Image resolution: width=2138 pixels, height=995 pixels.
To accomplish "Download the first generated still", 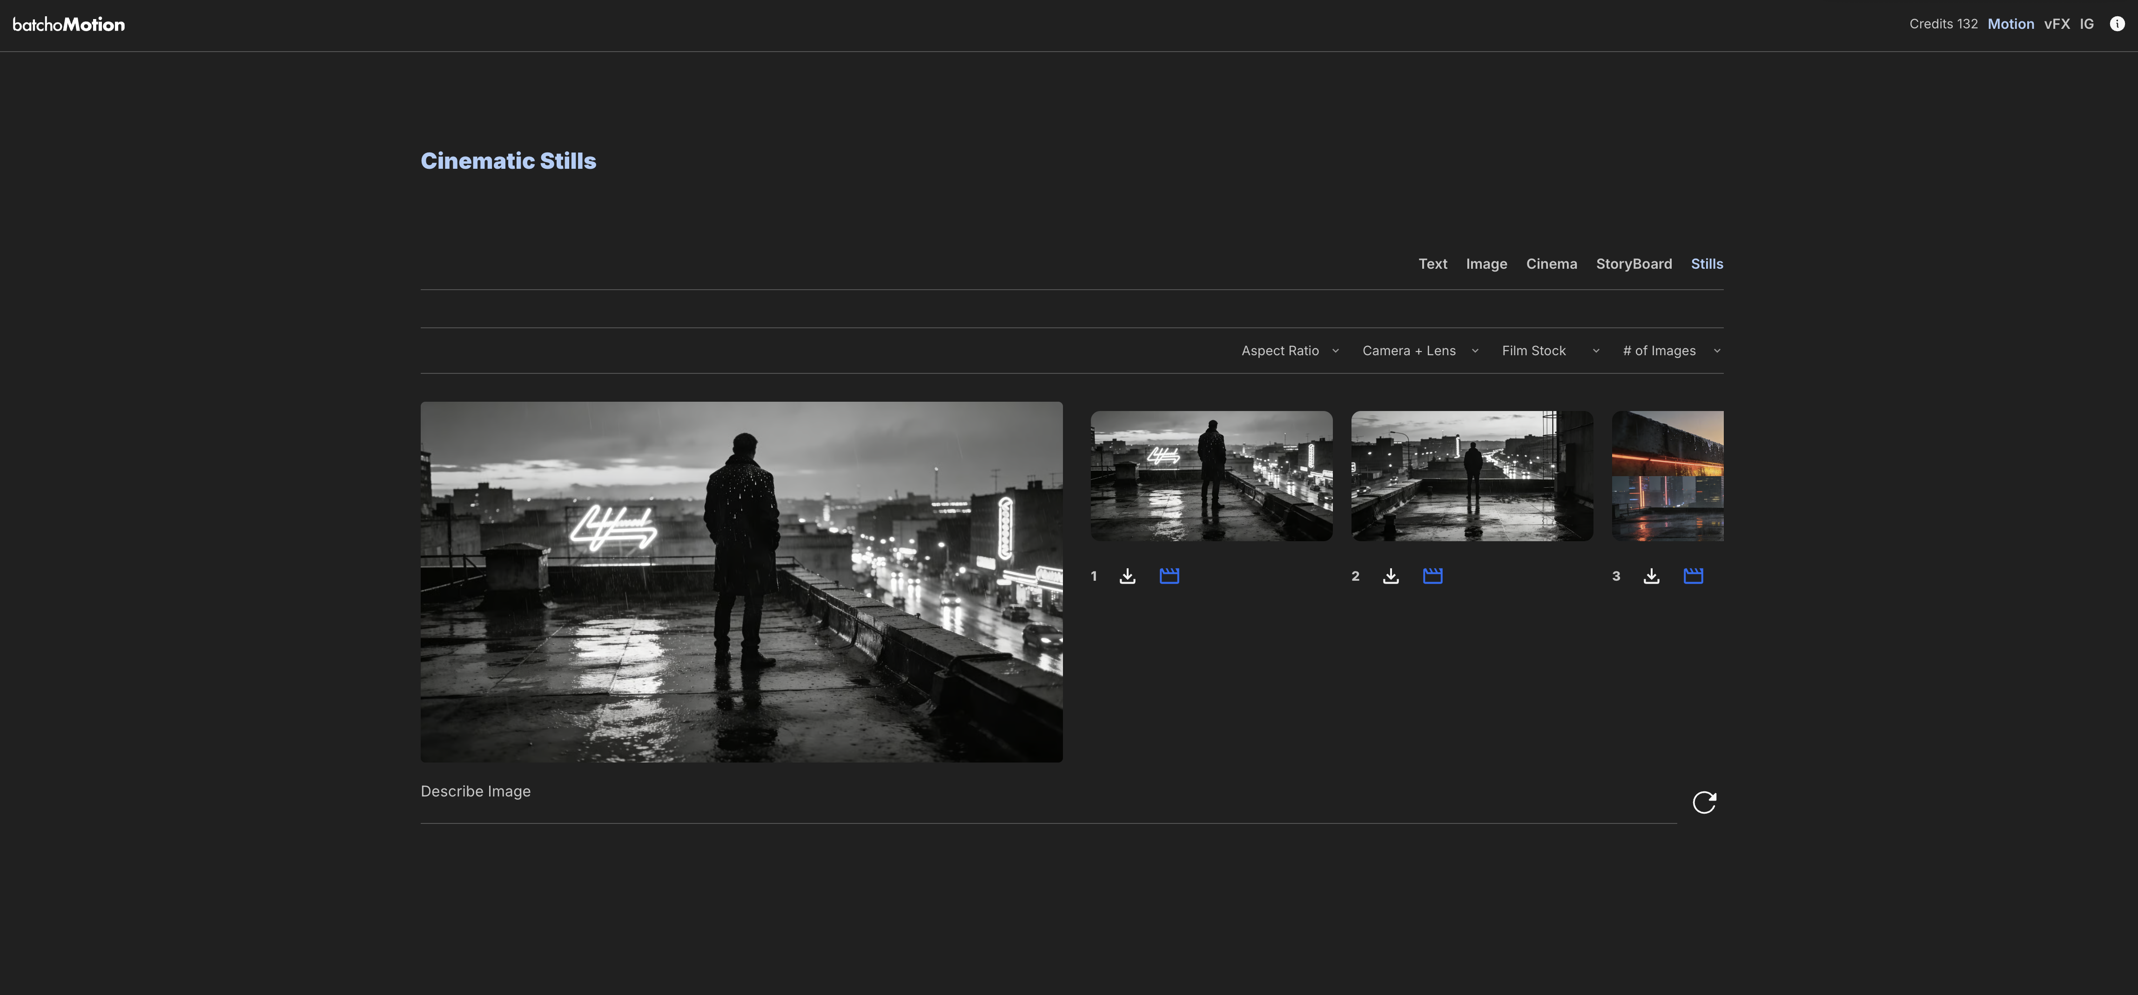I will coord(1127,575).
